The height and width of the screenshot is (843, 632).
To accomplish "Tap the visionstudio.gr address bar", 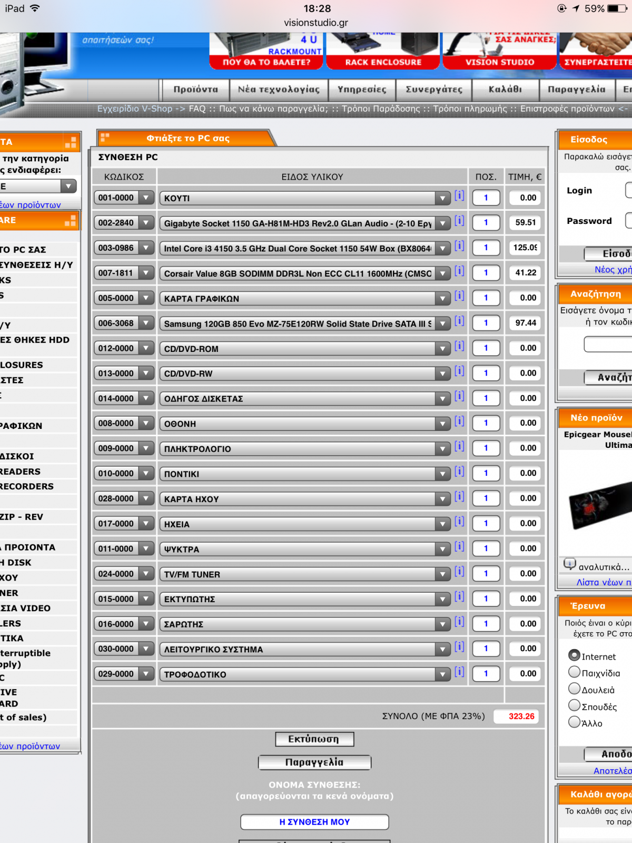I will (316, 23).
